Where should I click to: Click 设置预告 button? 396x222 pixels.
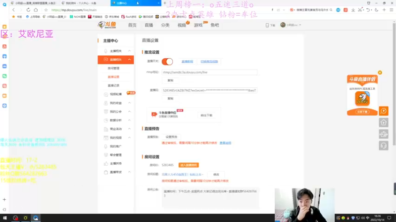[171, 137]
